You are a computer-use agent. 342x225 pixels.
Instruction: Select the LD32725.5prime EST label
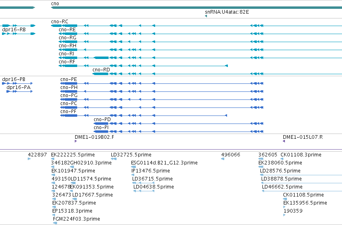pyautogui.click(x=131, y=155)
